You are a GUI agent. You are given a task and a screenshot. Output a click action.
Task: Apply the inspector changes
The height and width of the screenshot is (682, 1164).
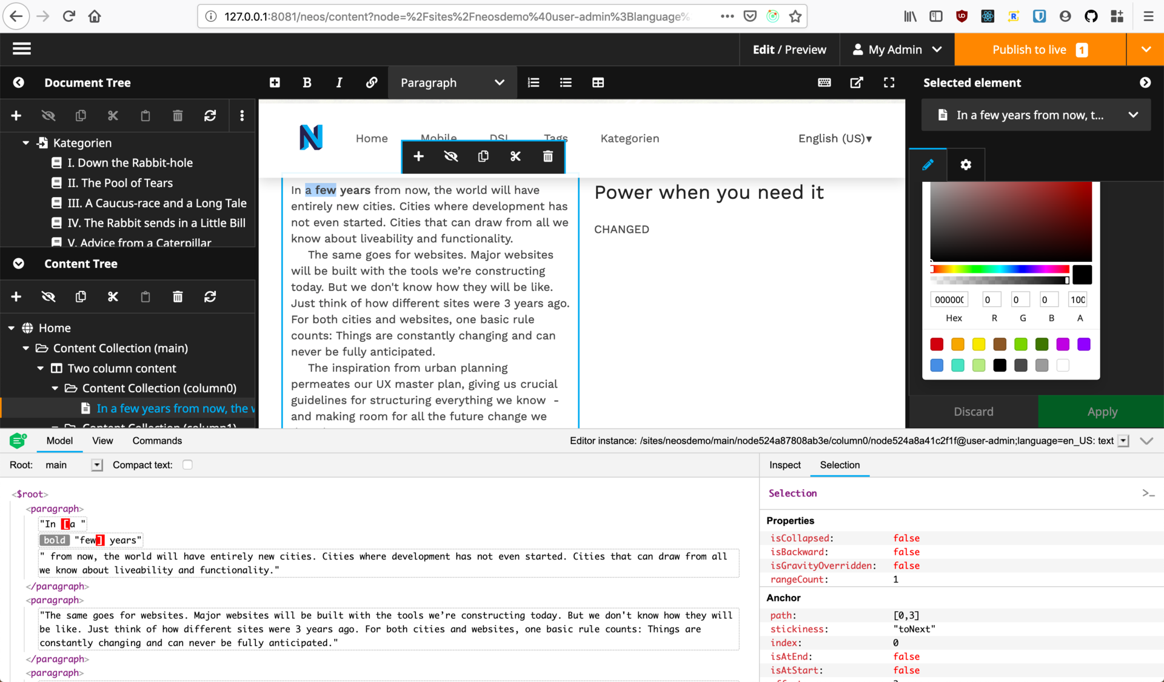click(1102, 412)
